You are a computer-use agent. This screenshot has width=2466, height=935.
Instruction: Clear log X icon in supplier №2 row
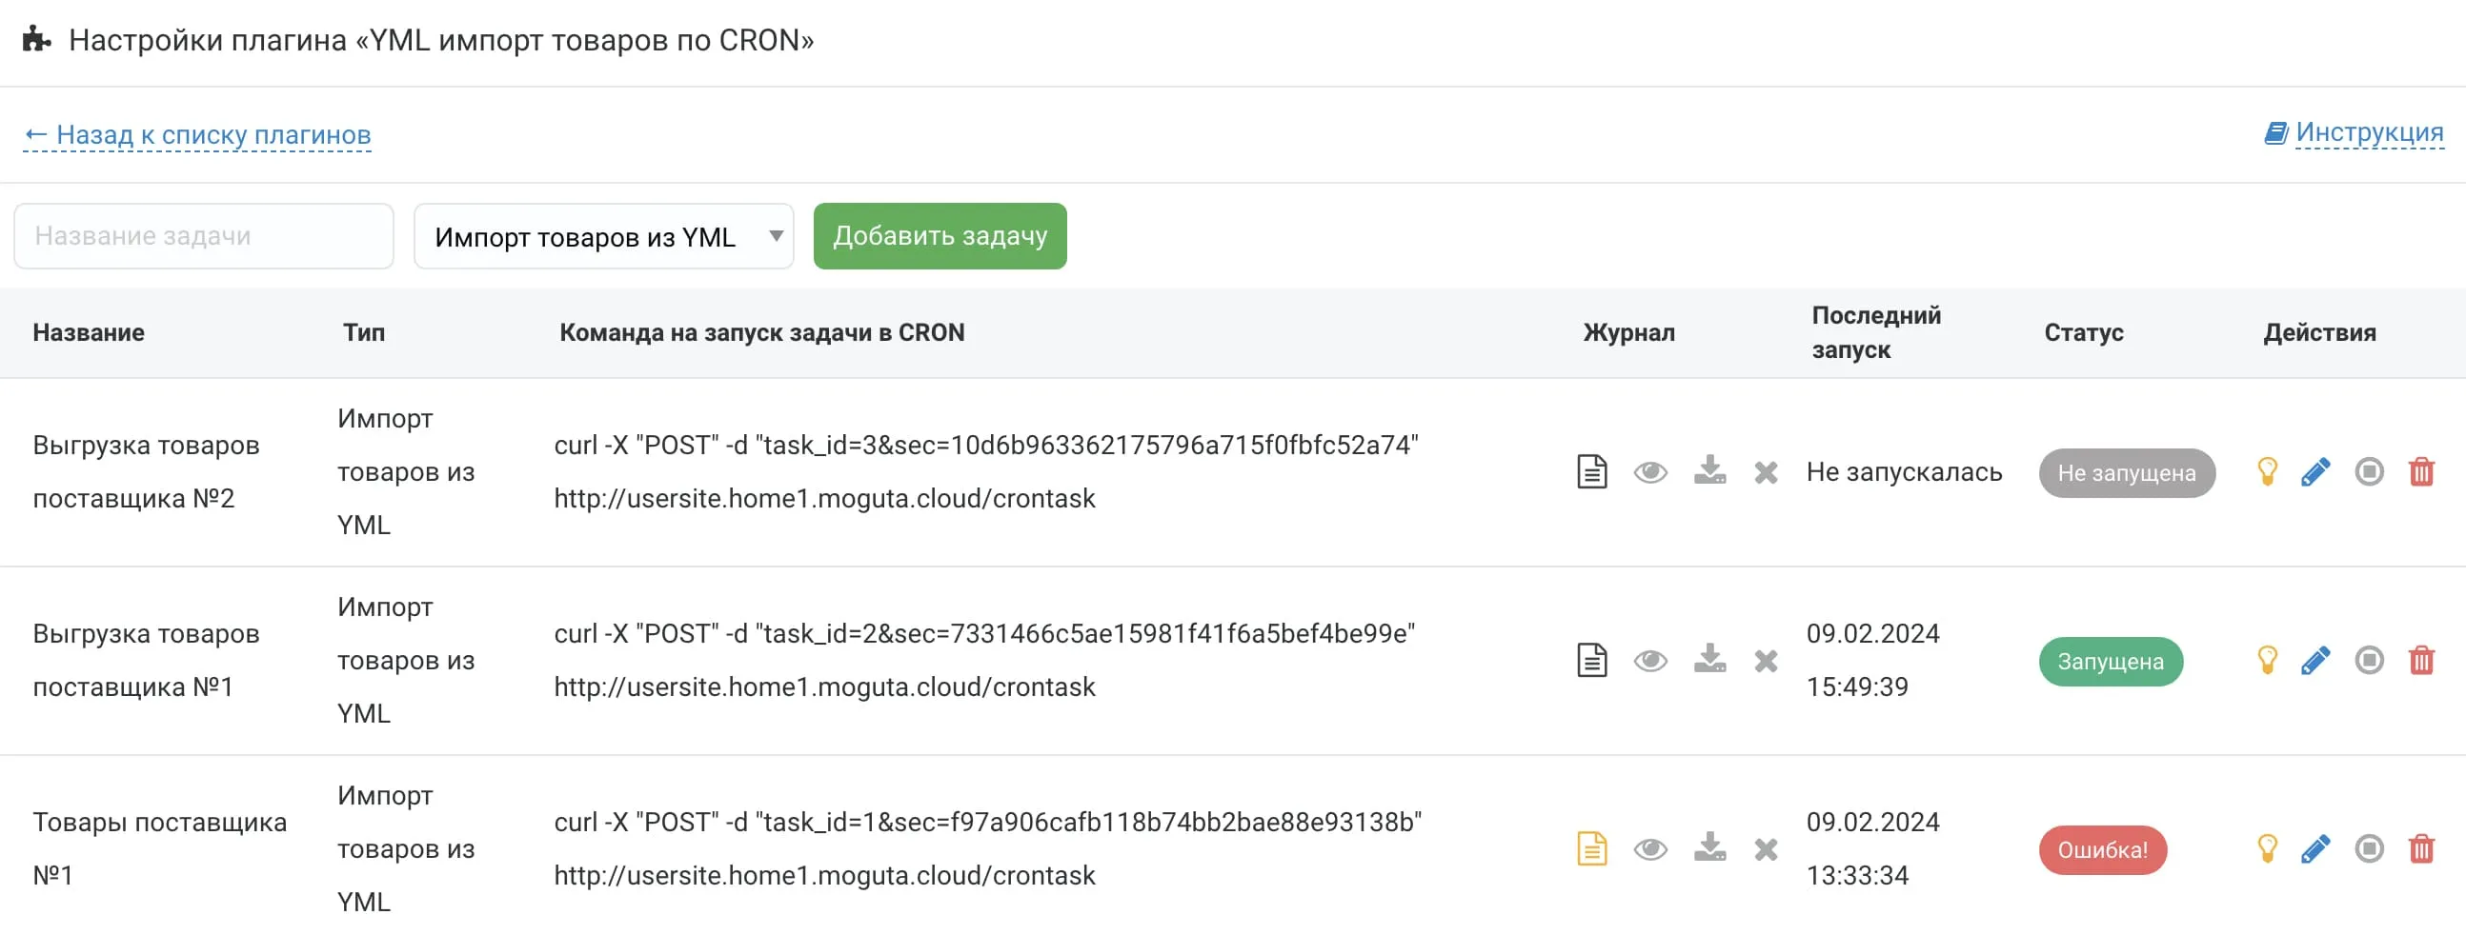pos(1767,472)
